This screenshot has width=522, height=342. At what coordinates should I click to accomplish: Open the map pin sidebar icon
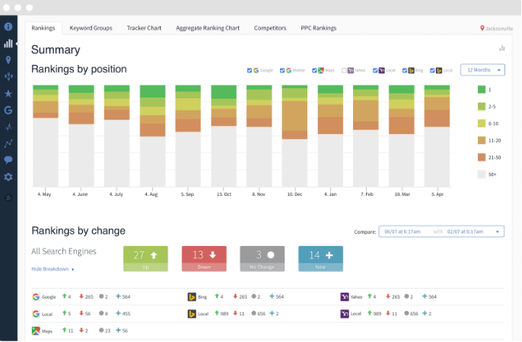pyautogui.click(x=8, y=60)
